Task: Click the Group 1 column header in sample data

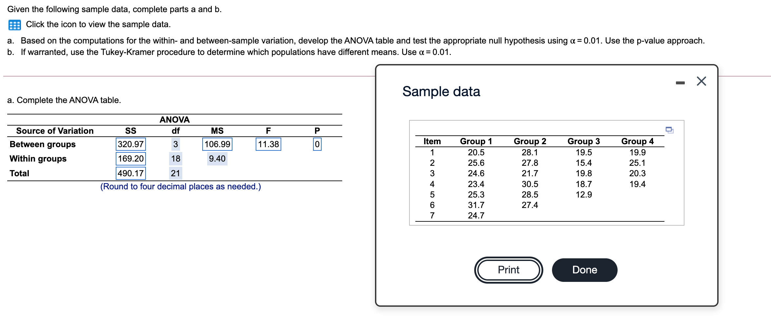Action: 476,141
